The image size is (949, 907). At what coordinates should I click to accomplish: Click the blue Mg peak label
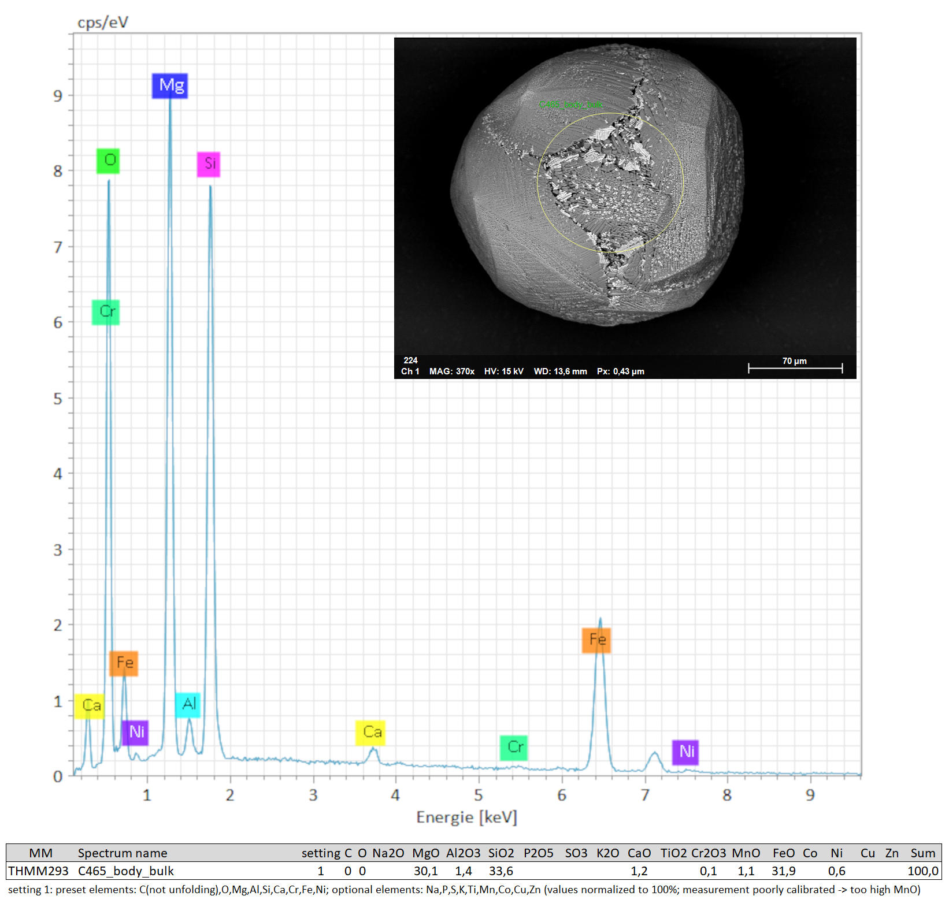coord(170,86)
